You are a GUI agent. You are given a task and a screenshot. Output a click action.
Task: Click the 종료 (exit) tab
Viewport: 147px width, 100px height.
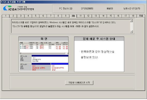coord(141,16)
